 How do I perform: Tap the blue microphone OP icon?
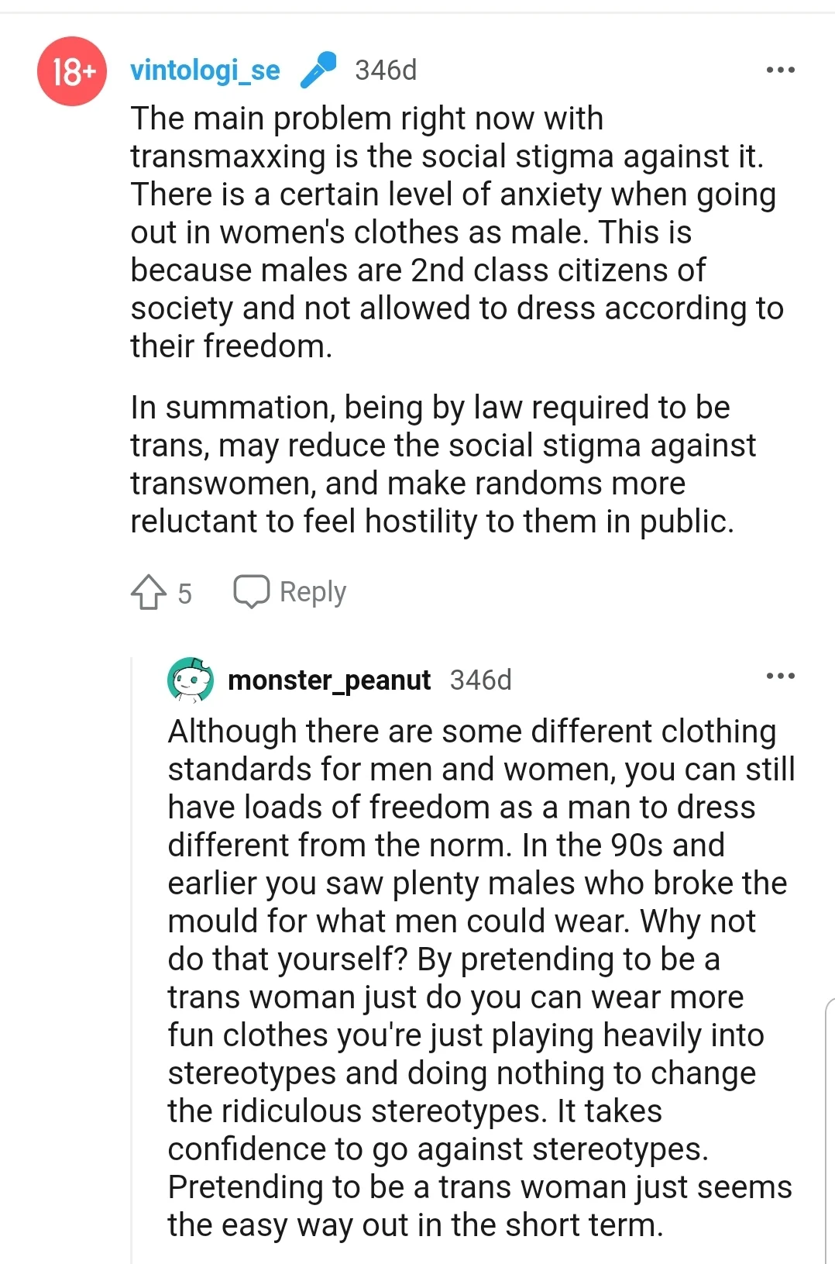pyautogui.click(x=318, y=70)
